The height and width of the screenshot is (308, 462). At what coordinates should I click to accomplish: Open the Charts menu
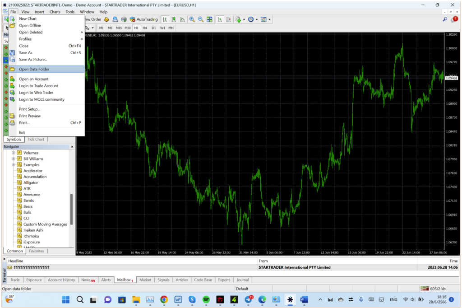[55, 12]
